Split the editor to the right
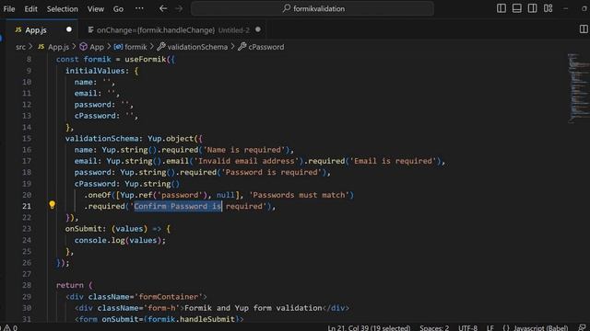Screen dimensions: 590x331 click(584, 29)
